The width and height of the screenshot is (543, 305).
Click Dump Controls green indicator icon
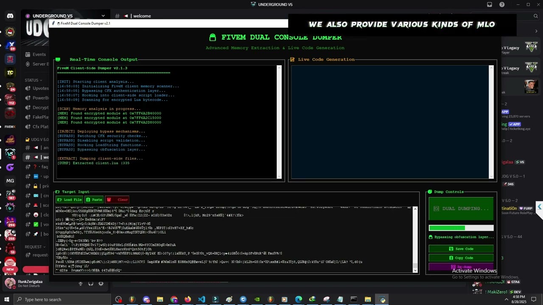pos(430,192)
